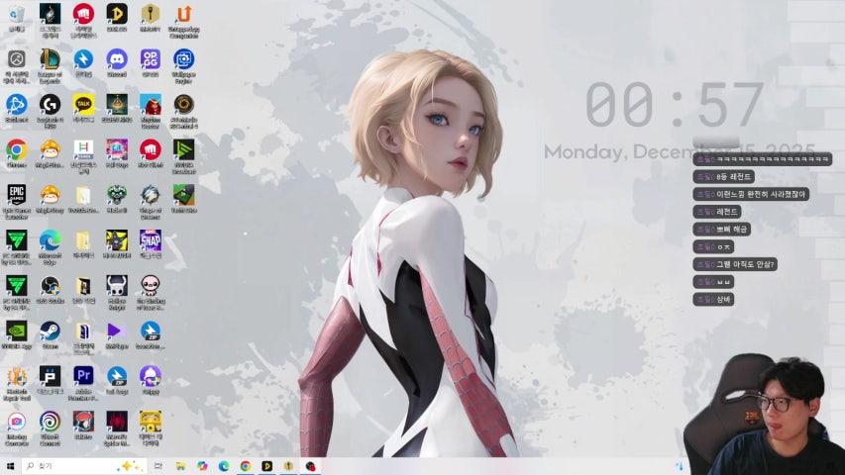The image size is (845, 475).
Task: Select the chat message "8등 레전드"
Action: point(724,177)
